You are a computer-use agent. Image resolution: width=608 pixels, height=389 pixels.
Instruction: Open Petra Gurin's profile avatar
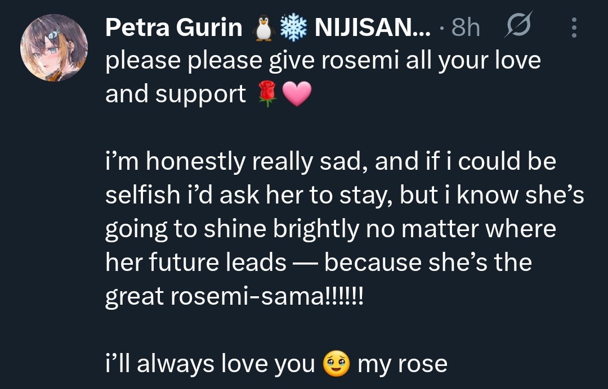54,48
